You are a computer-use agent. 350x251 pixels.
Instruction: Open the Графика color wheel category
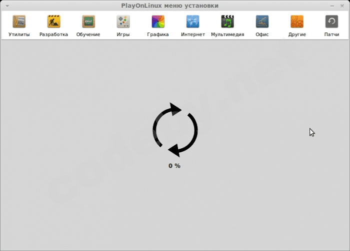click(x=158, y=26)
